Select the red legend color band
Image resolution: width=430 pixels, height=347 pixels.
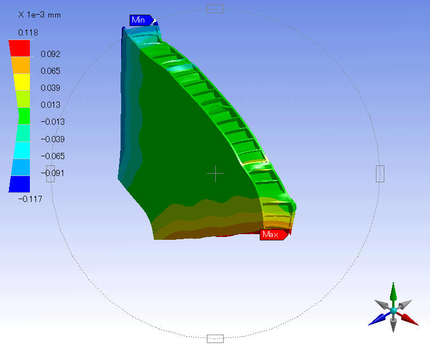pos(20,49)
